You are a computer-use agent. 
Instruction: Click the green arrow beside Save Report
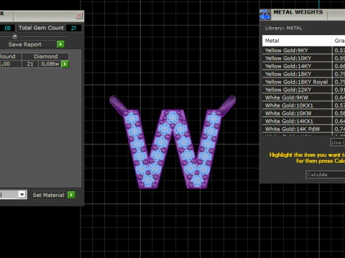coord(60,44)
